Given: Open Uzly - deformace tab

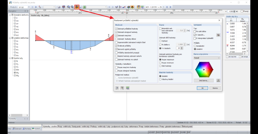Looking at the screenshot, I should (x=131, y=127).
